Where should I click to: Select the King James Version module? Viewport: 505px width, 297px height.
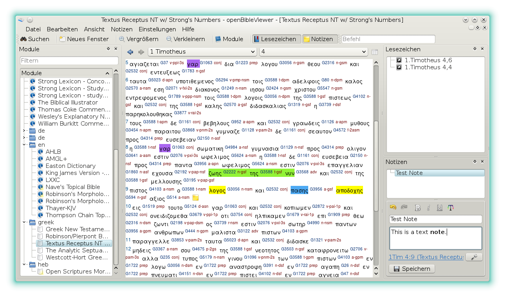point(77,173)
